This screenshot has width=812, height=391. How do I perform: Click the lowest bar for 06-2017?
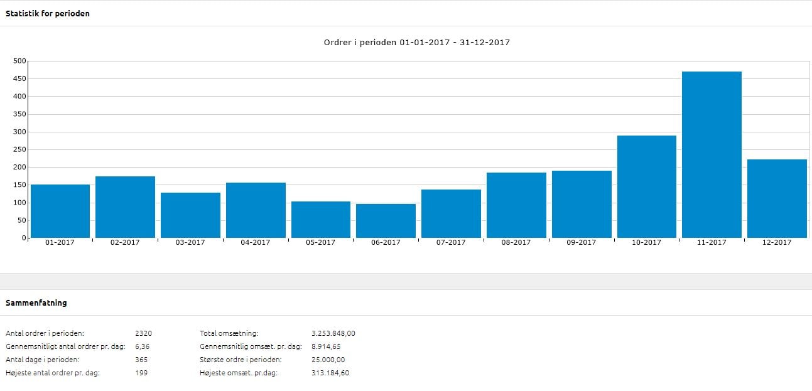point(386,221)
